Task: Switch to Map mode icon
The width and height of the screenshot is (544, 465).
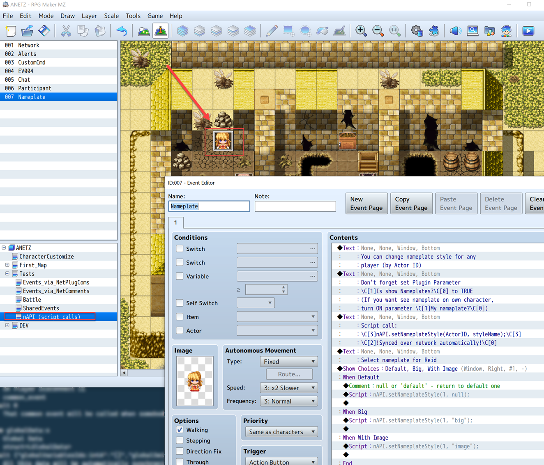Action: pos(143,31)
